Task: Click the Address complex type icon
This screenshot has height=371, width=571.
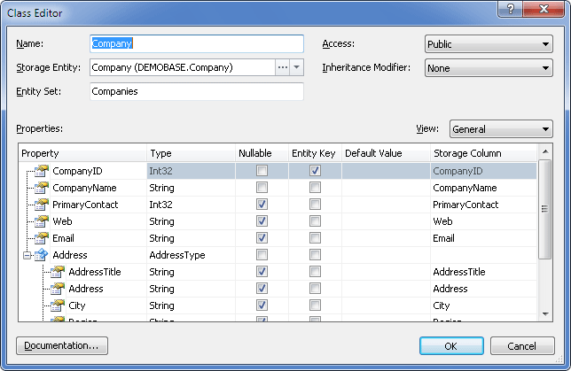Action: pos(42,255)
